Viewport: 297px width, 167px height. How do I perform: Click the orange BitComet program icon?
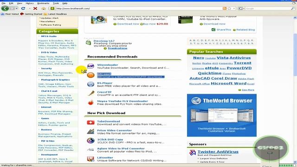pos(90,75)
